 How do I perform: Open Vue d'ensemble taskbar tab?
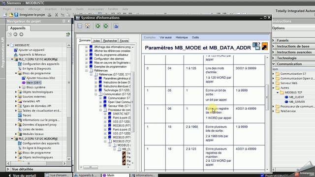tap(58, 175)
